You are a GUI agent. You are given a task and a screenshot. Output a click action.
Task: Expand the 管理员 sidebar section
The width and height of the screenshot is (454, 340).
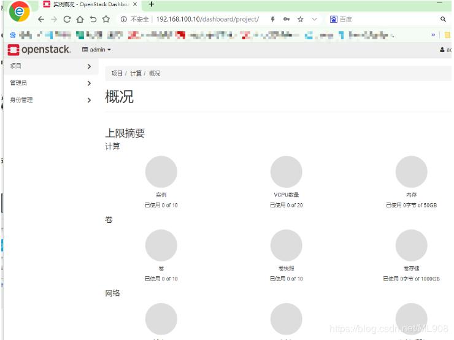52,83
